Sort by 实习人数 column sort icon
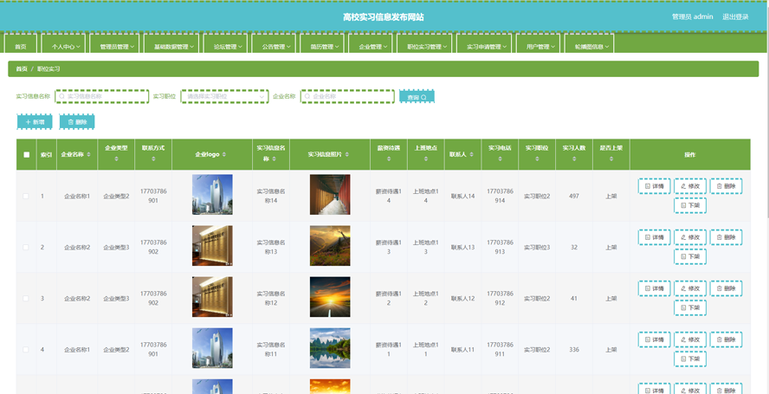This screenshot has height=394, width=769. point(574,159)
